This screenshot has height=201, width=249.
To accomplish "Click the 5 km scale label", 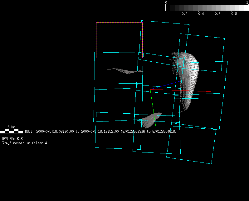I will (11, 127).
